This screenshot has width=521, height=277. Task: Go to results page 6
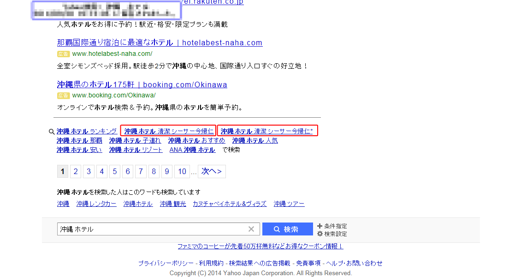[x=128, y=172]
